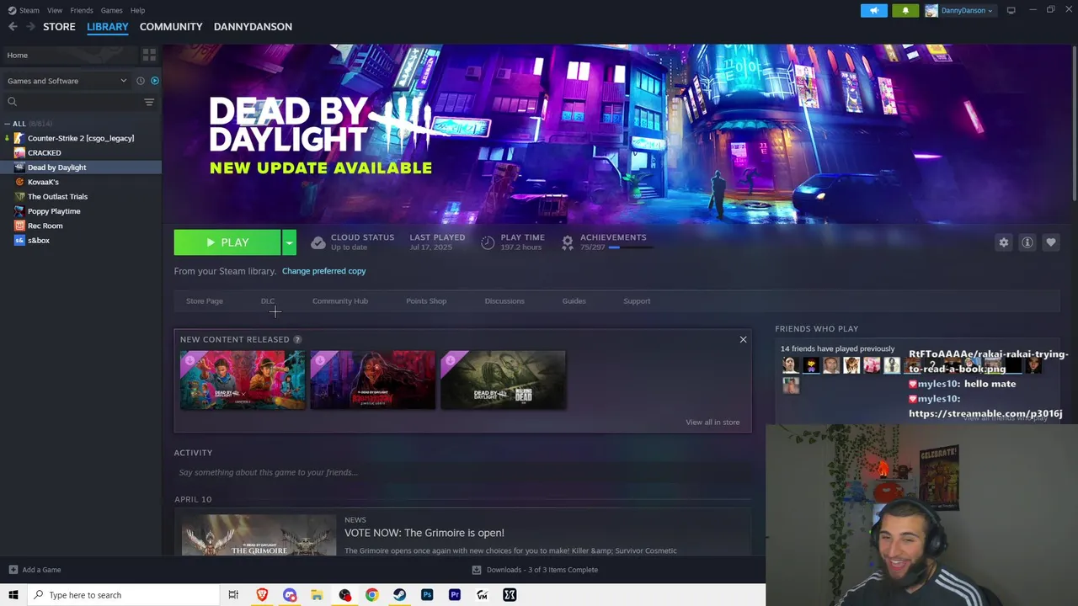The height and width of the screenshot is (606, 1078).
Task: Click the downloads status icon
Action: 477,570
